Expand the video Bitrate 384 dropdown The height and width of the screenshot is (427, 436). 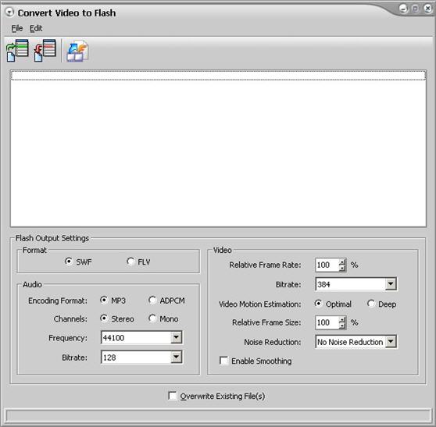tap(391, 284)
